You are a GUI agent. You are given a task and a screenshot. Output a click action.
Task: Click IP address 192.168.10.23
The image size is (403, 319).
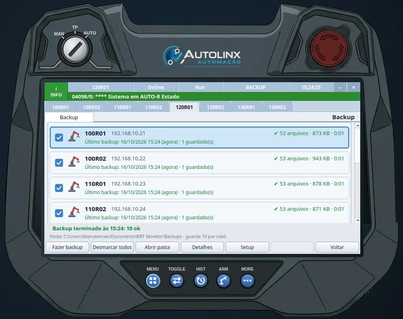(x=128, y=184)
